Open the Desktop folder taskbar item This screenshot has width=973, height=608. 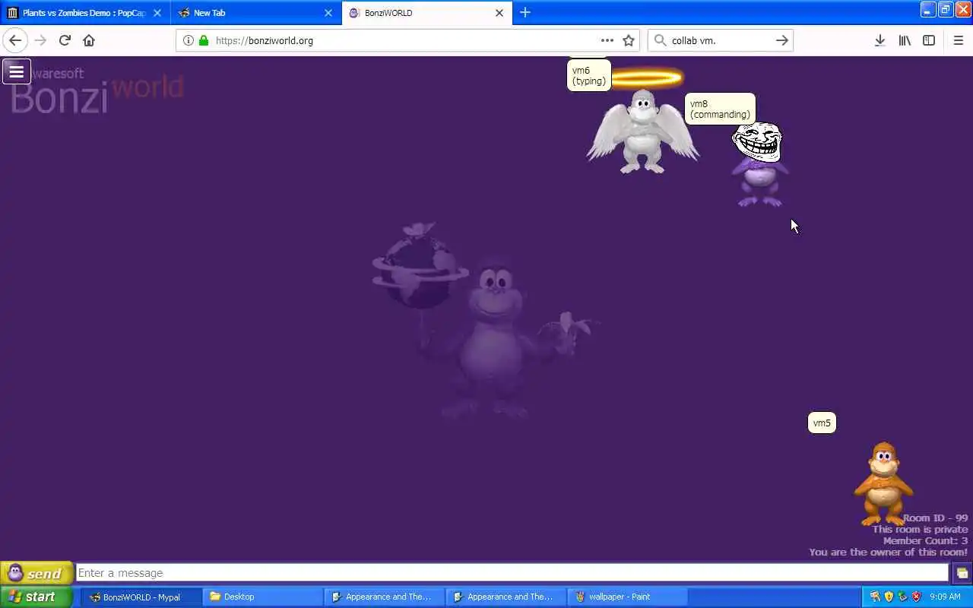(263, 597)
